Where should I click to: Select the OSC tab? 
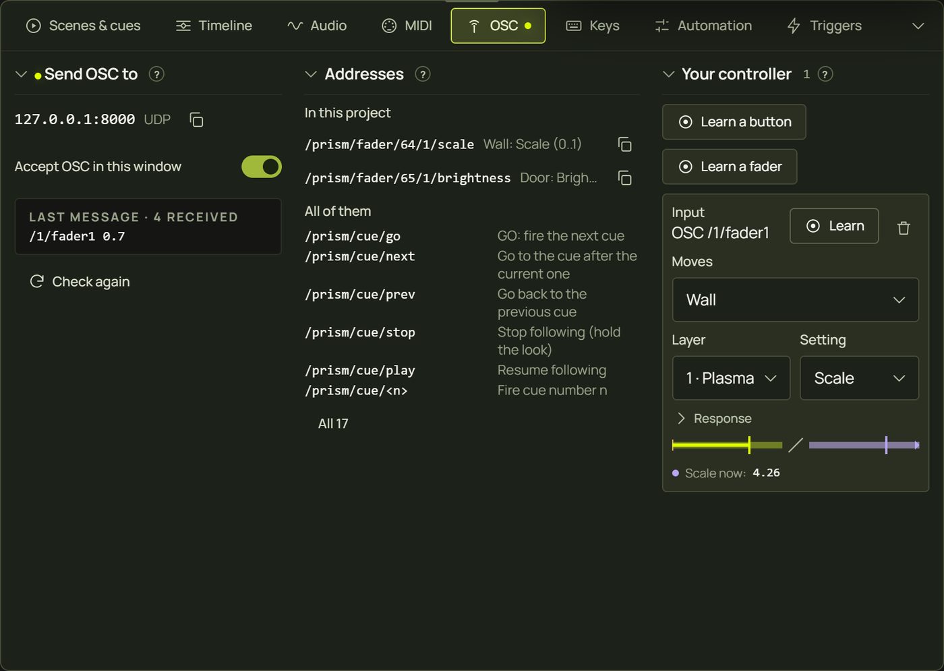click(498, 26)
